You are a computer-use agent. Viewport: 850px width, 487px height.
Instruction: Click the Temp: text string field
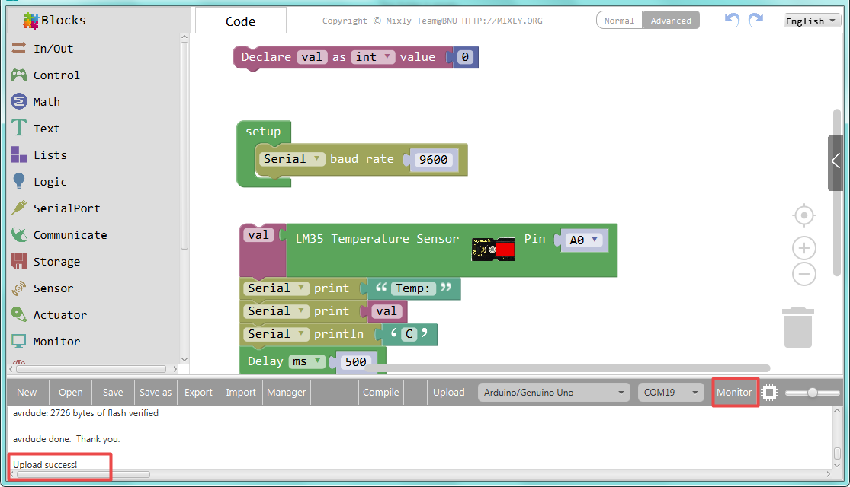pos(412,288)
